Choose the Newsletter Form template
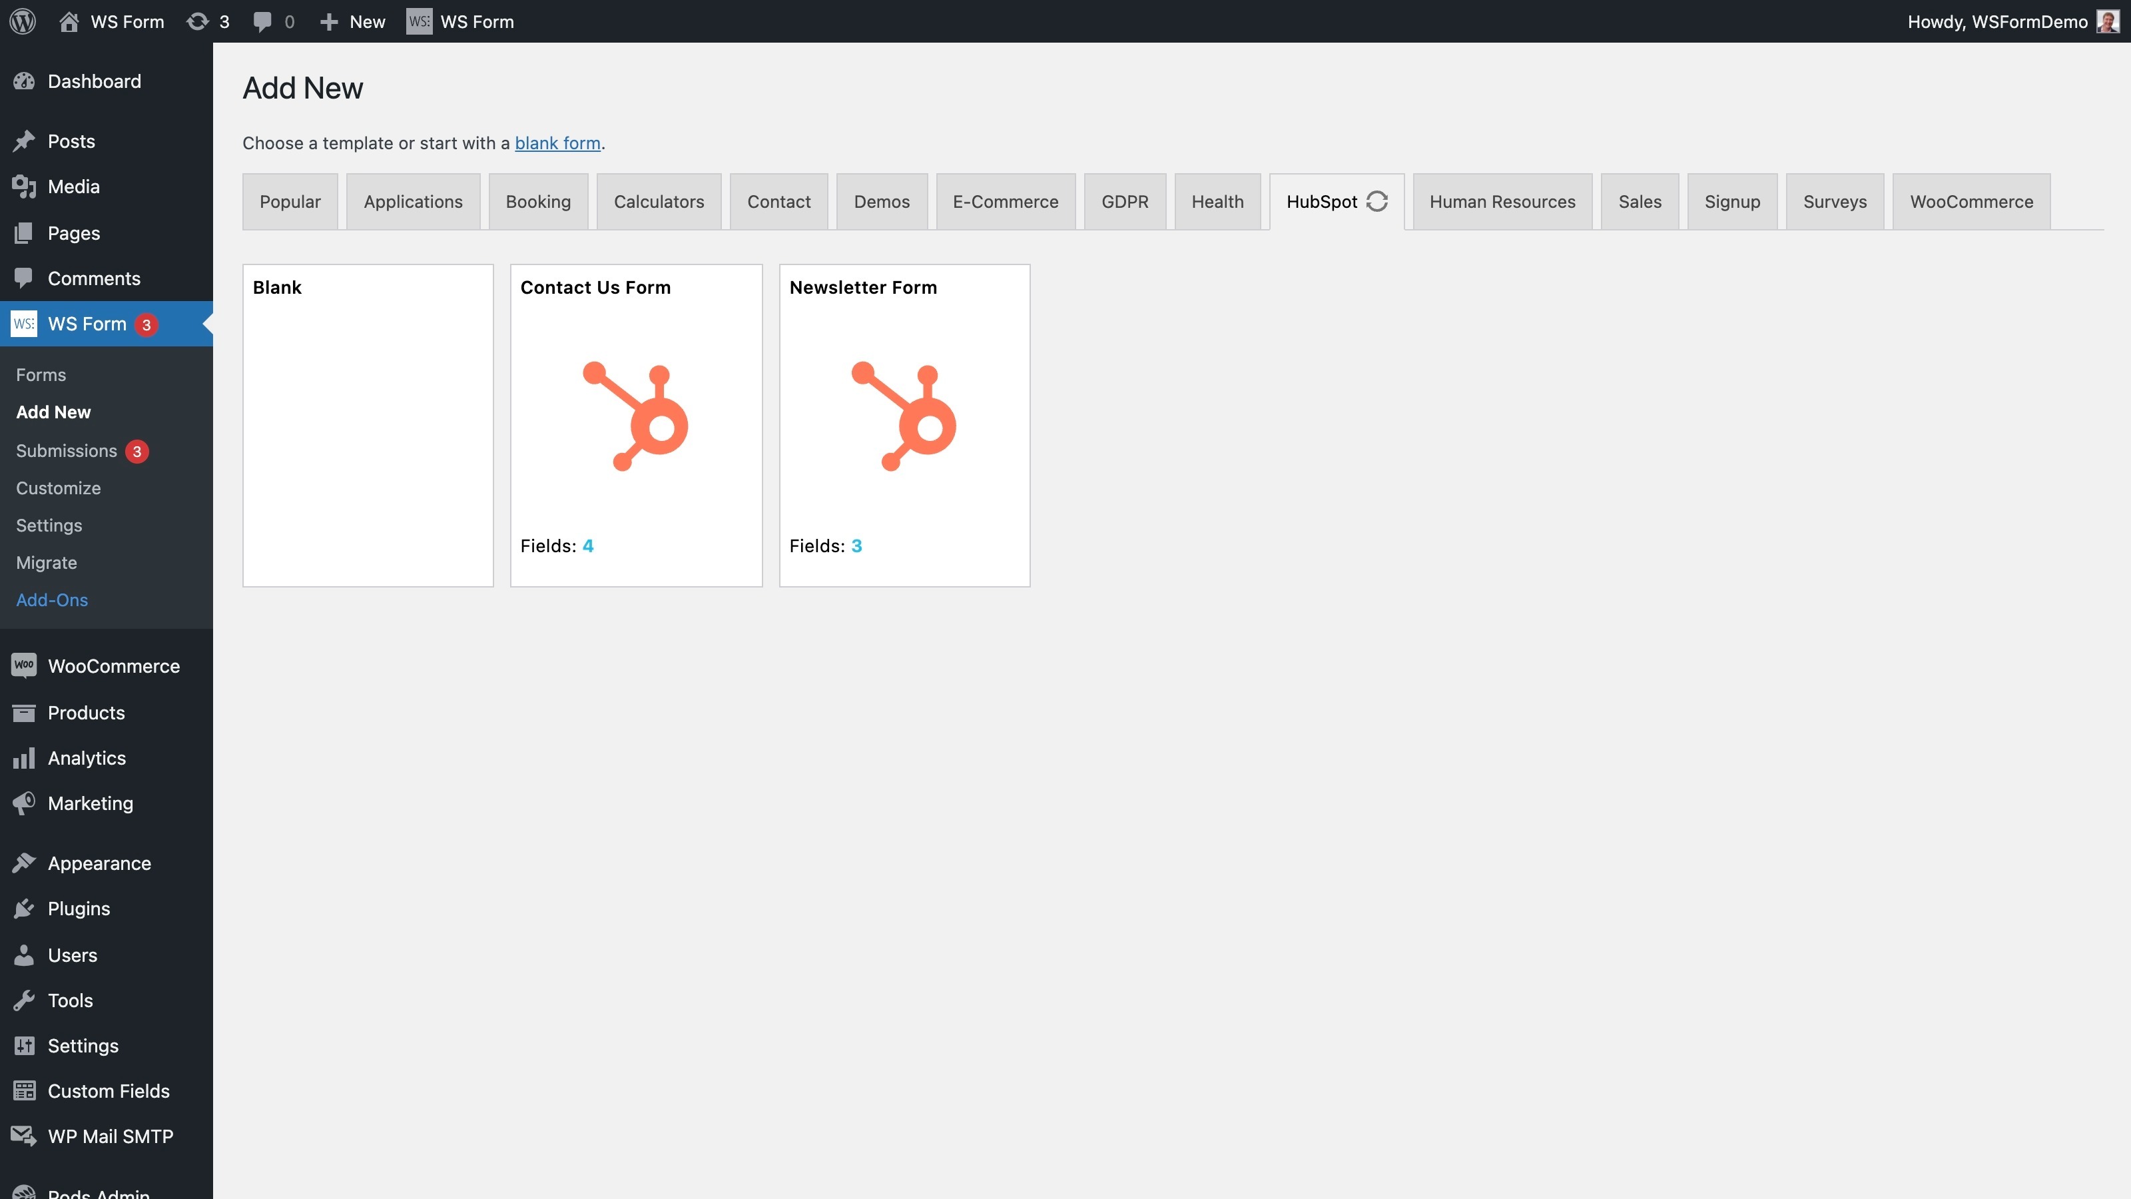This screenshot has width=2131, height=1199. (x=905, y=426)
